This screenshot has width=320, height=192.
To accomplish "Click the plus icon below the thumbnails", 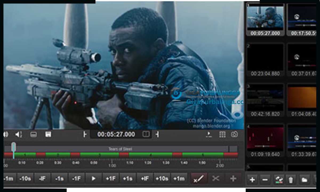I will click(x=252, y=180).
